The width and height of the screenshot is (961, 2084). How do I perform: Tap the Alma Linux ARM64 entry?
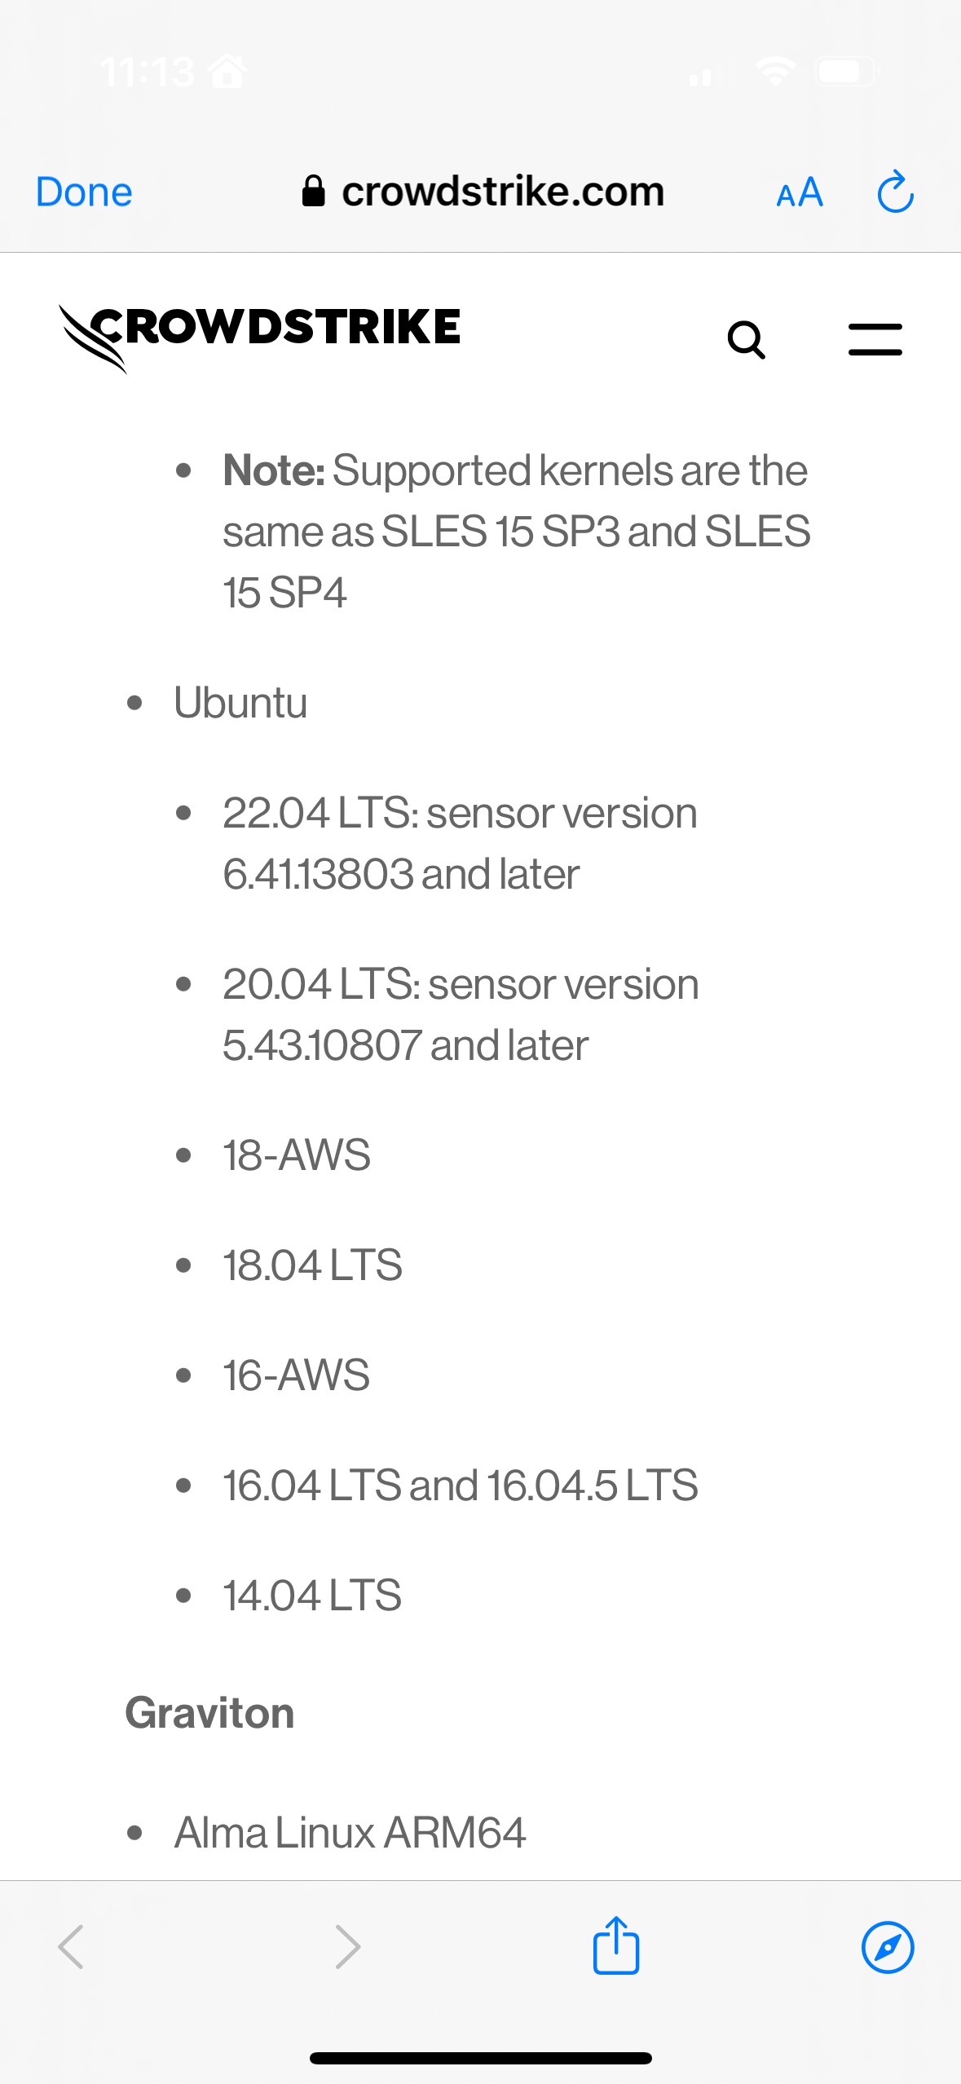point(350,1832)
